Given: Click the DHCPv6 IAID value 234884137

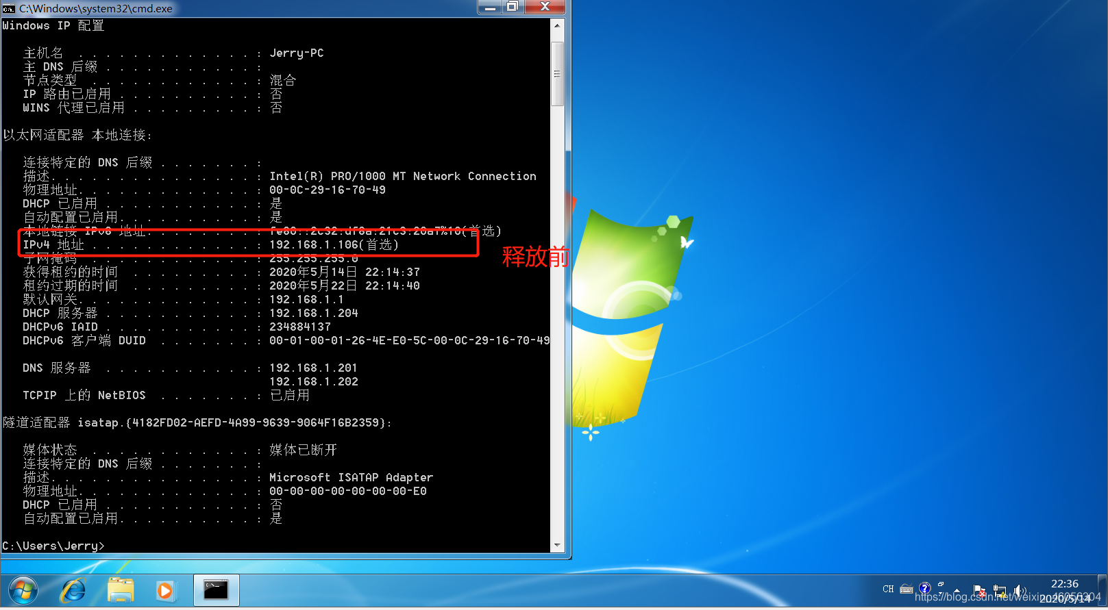Looking at the screenshot, I should [300, 327].
